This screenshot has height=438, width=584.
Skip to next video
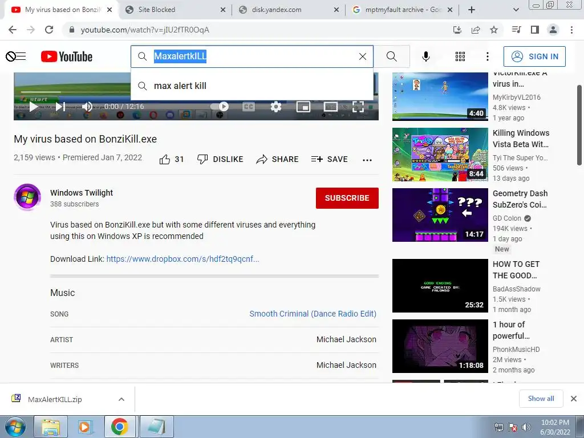coord(60,107)
